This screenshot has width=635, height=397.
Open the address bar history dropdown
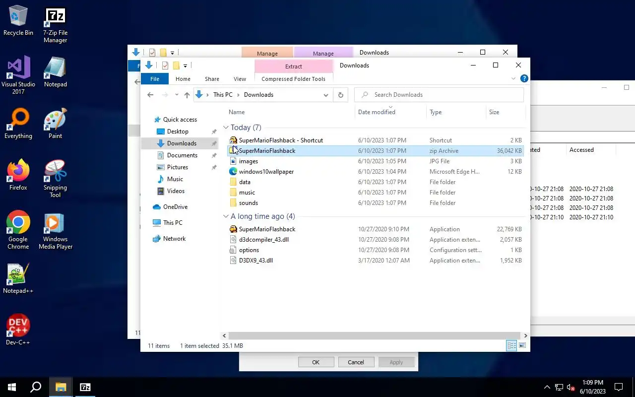click(x=326, y=95)
